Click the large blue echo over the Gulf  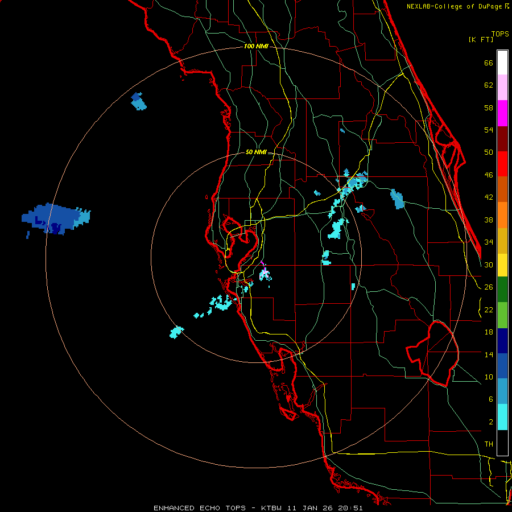tap(56, 219)
